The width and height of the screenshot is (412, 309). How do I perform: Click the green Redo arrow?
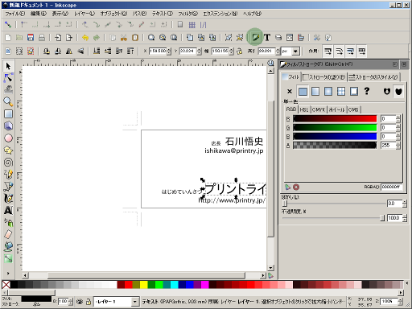[x=97, y=38]
